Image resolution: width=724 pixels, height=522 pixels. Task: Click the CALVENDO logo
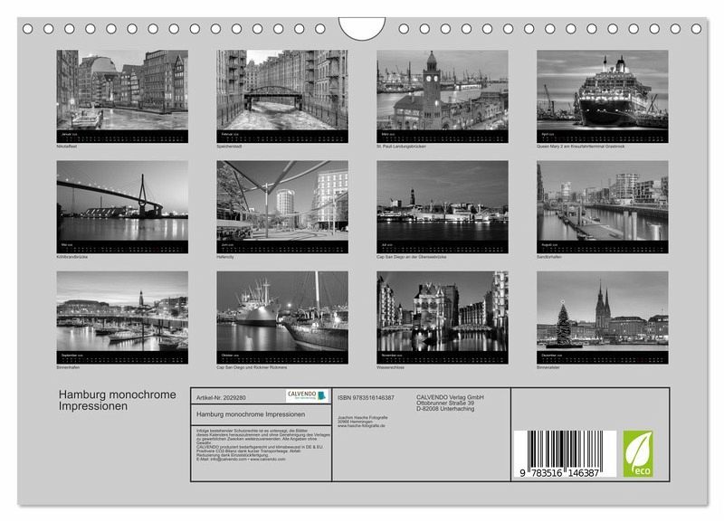point(307,396)
